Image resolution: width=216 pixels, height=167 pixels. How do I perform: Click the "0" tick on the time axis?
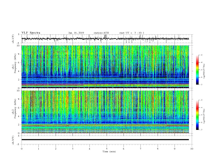[x=22, y=149]
